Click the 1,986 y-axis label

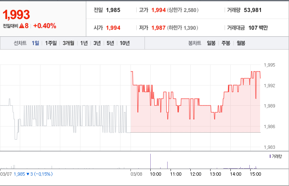click(x=270, y=126)
